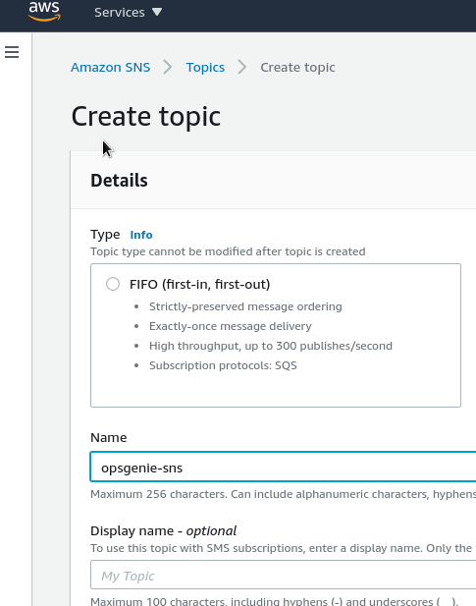This screenshot has width=476, height=606.
Task: Open the hamburger navigation menu
Action: click(12, 52)
